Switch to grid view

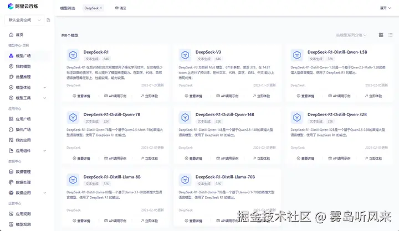[x=381, y=35]
